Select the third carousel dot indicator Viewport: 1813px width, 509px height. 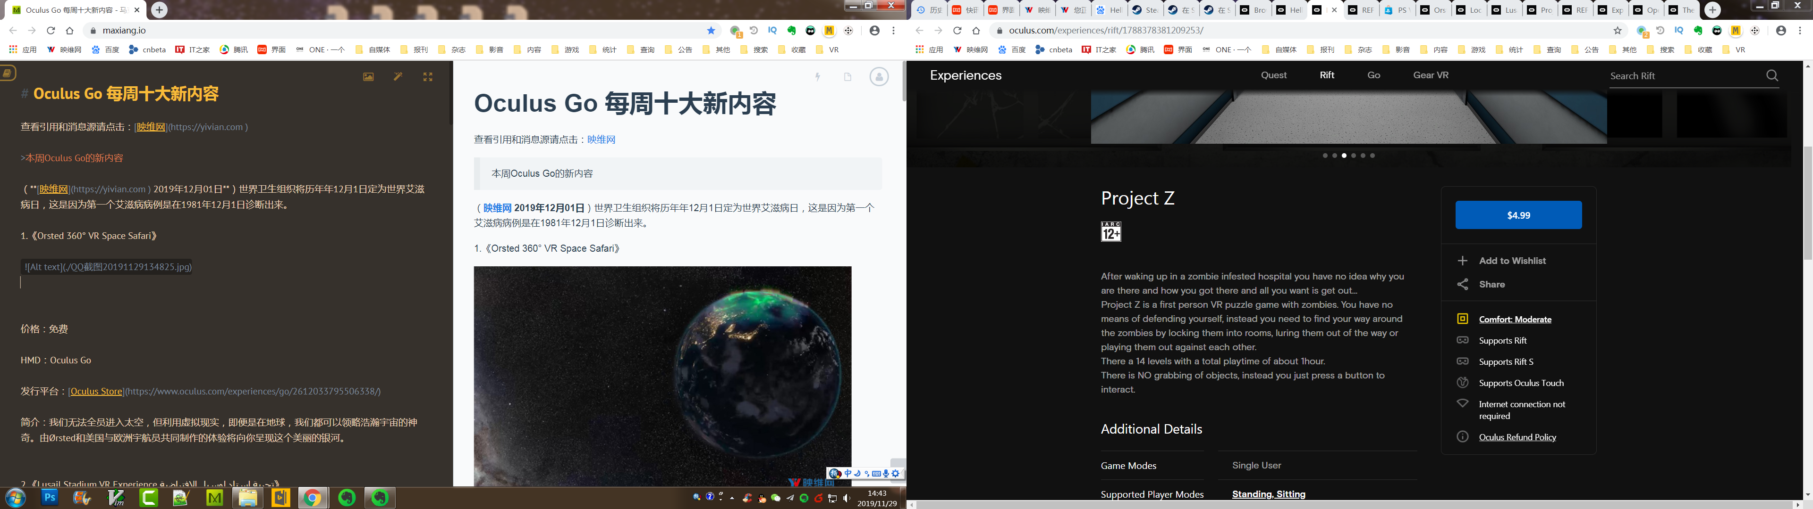(1344, 156)
